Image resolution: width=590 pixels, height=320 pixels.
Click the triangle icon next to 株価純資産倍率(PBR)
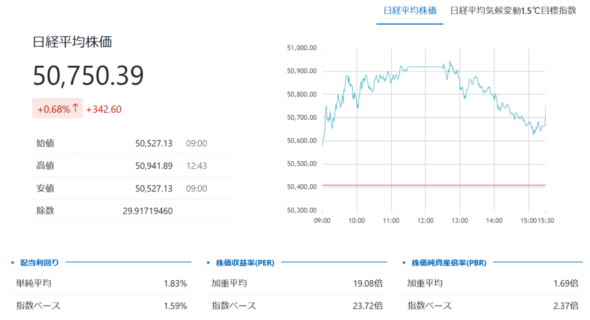tap(404, 262)
